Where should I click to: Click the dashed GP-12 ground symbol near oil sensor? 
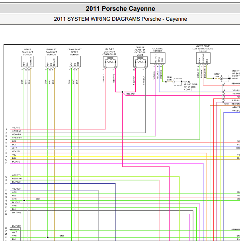tap(178, 82)
